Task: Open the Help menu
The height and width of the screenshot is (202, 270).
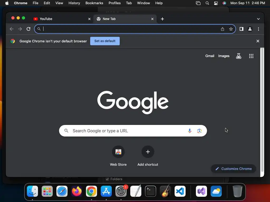Action: (159, 3)
